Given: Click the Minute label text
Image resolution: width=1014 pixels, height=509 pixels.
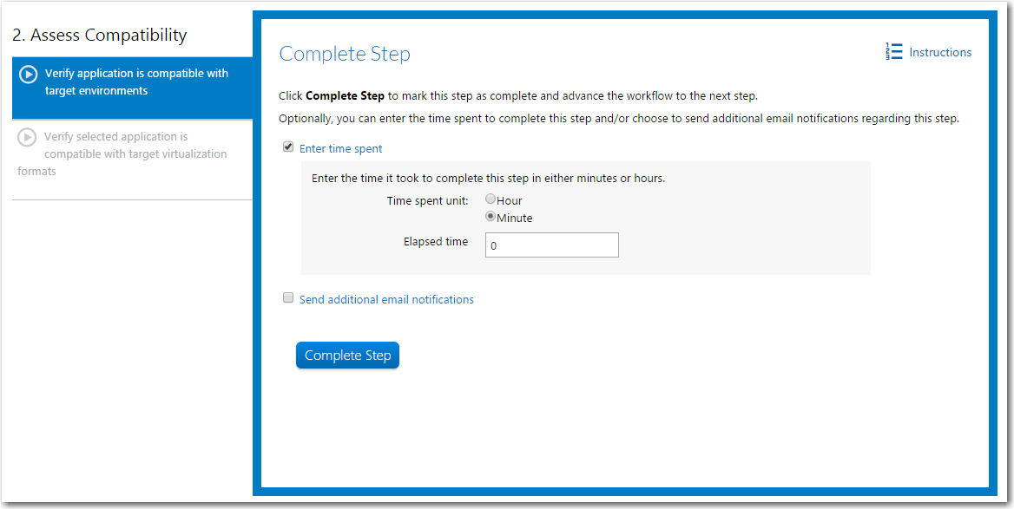Looking at the screenshot, I should [515, 219].
